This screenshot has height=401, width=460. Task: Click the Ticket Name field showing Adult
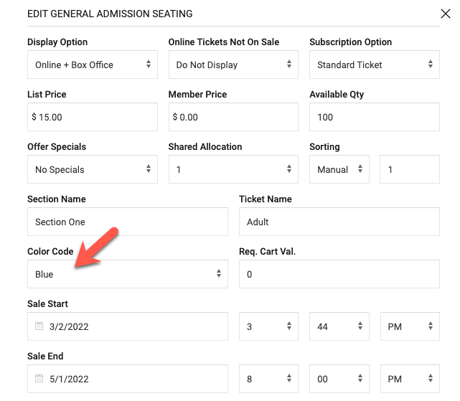(x=339, y=222)
